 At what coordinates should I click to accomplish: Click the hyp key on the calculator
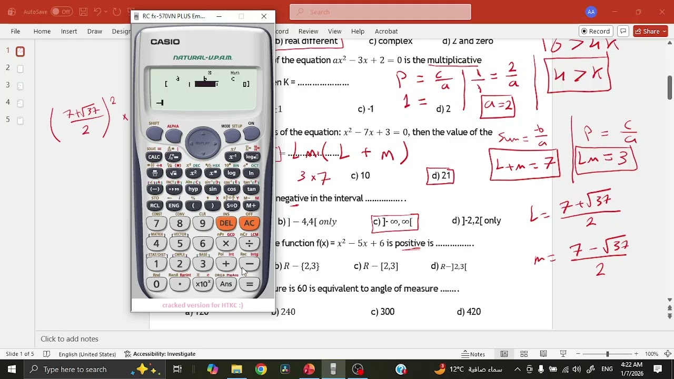[x=193, y=189]
